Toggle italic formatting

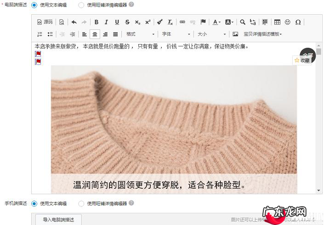(x=107, y=22)
